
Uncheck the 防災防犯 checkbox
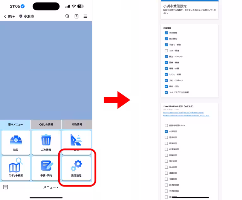click(166, 39)
